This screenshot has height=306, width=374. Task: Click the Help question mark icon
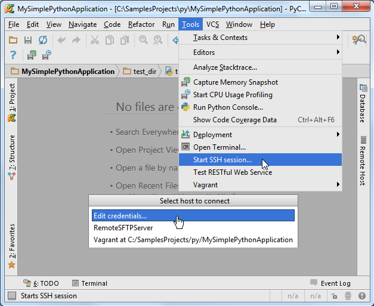(x=13, y=55)
